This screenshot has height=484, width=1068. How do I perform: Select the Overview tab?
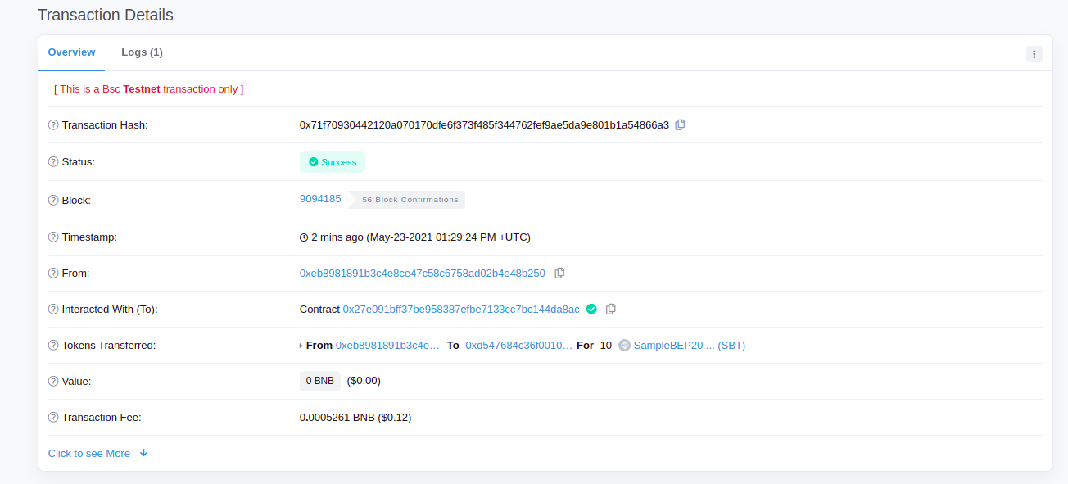71,52
